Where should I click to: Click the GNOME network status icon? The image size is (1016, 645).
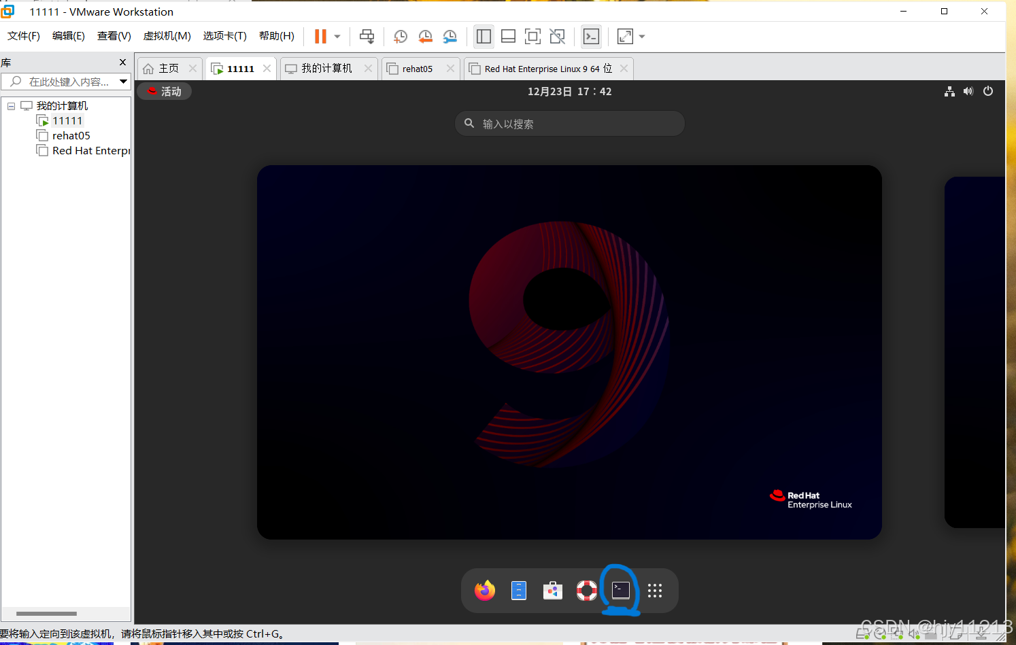pyautogui.click(x=949, y=91)
